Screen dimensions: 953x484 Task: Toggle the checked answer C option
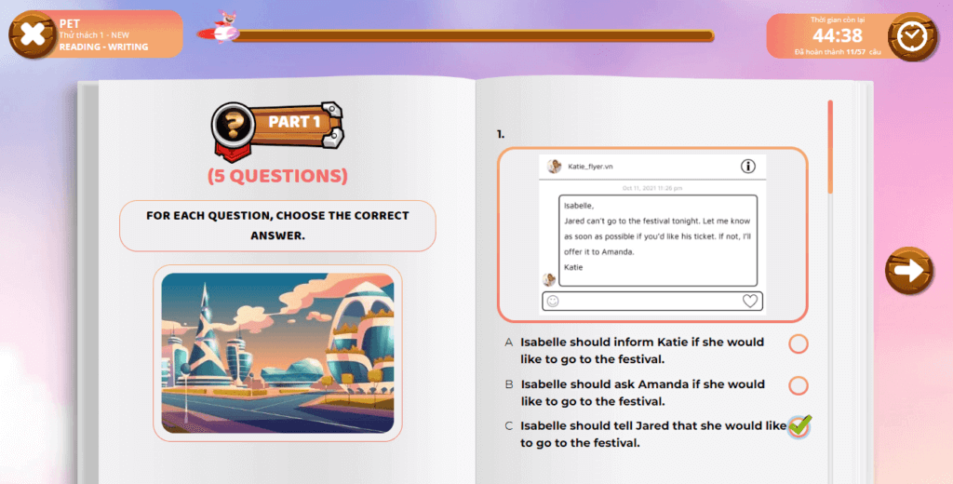point(799,426)
